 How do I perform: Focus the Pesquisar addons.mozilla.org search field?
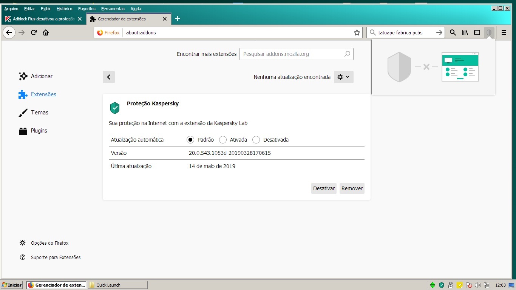297,54
